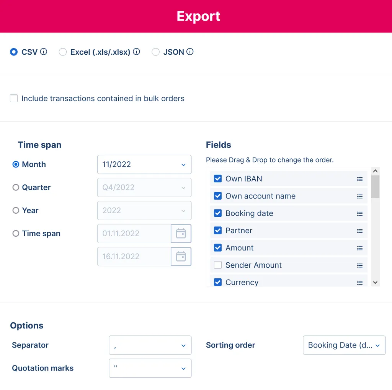Open the Quotation marks dropdown
The width and height of the screenshot is (392, 390).
[x=150, y=368]
